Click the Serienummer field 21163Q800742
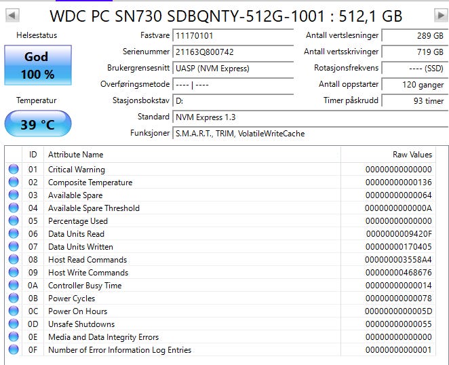The width and height of the screenshot is (449, 365). (233, 52)
